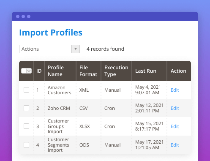
Task: Click the 'Customer Segments Import' profile name
Action: click(x=58, y=145)
